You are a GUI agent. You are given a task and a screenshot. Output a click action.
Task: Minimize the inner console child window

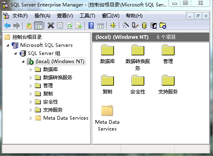190,16
